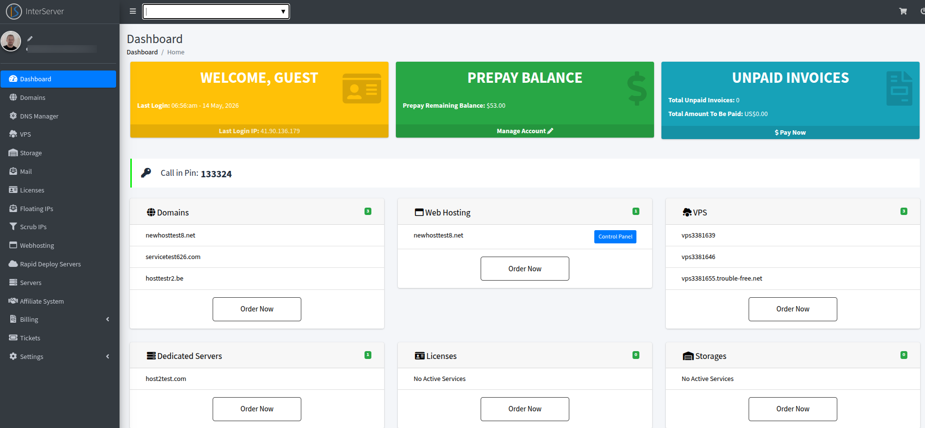Click Pay Now in Unpaid Invoices card
The width and height of the screenshot is (925, 428).
point(790,132)
